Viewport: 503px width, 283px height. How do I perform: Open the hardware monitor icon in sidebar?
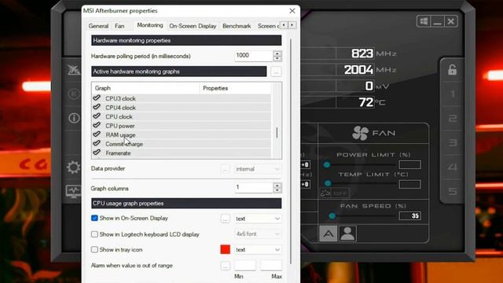(x=73, y=192)
